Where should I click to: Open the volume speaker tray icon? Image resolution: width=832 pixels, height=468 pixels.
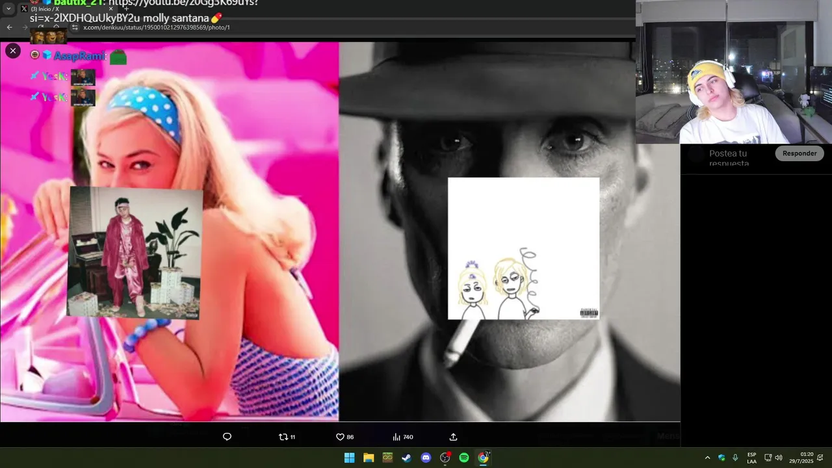click(x=779, y=458)
